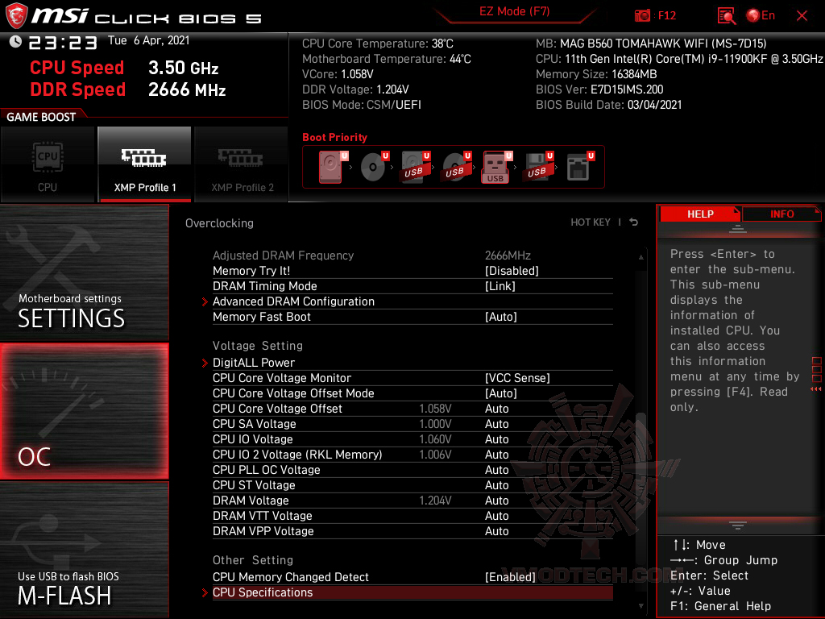Open the OC overclocking panel
Viewport: 825px width, 619px height.
(x=84, y=411)
